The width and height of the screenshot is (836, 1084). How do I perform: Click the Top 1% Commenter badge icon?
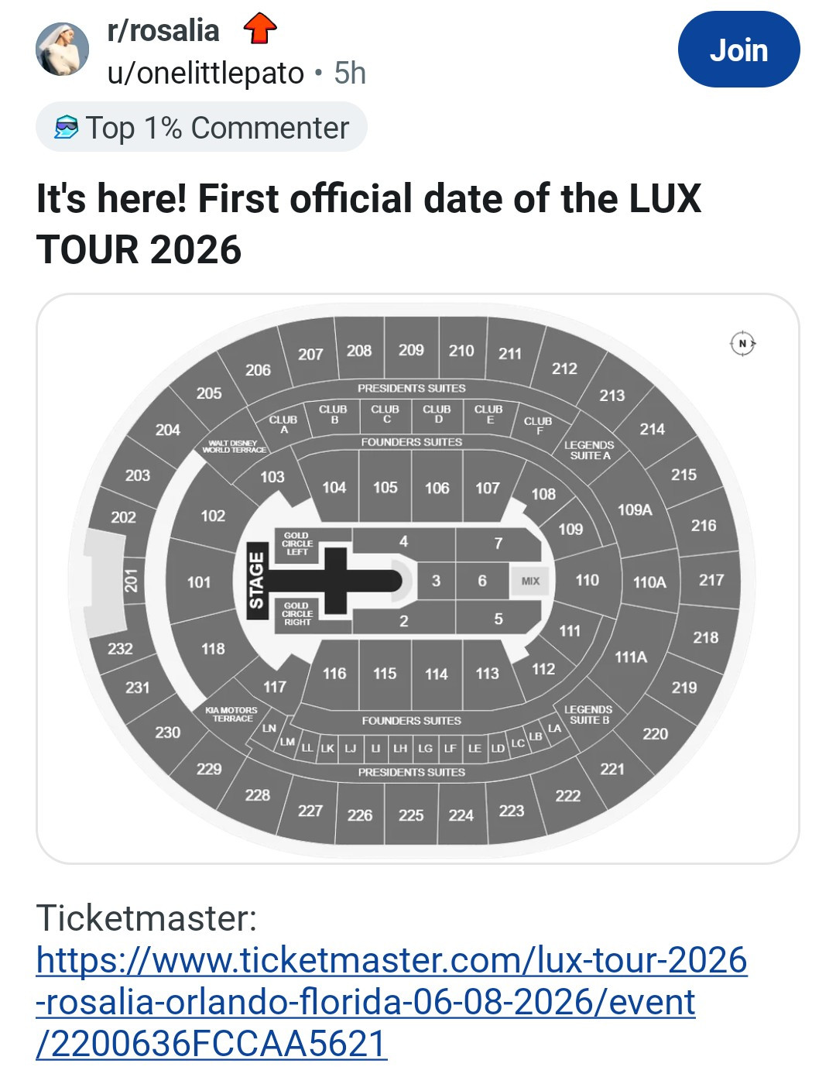click(67, 128)
